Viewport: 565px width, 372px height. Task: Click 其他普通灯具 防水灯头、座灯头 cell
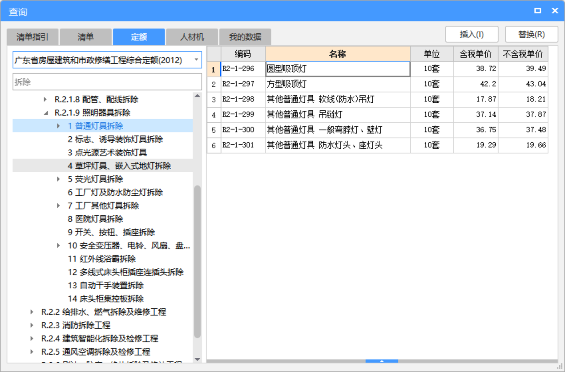(338, 145)
